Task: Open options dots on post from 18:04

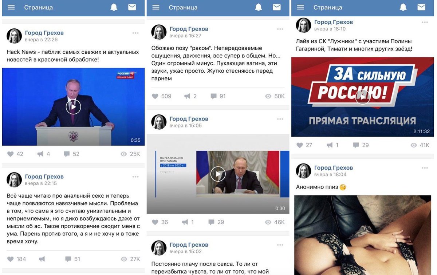Action: (x=425, y=168)
